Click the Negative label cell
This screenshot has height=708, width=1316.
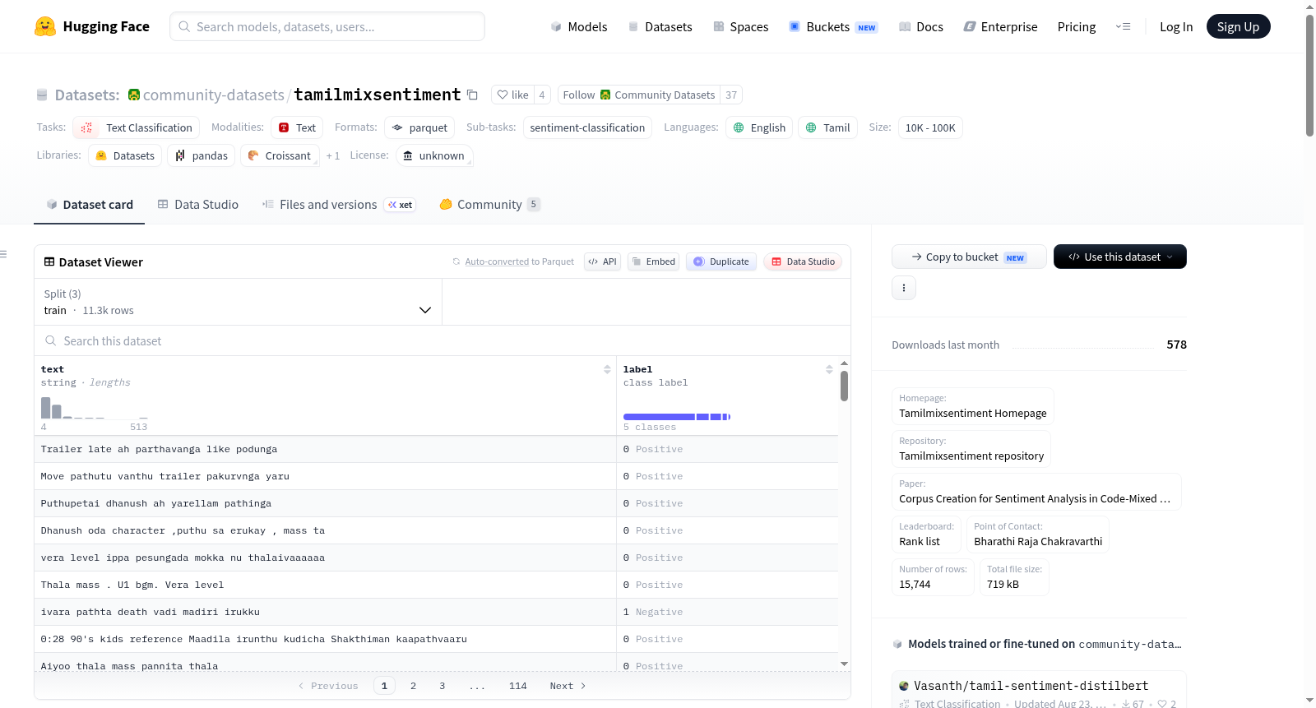[x=727, y=612]
